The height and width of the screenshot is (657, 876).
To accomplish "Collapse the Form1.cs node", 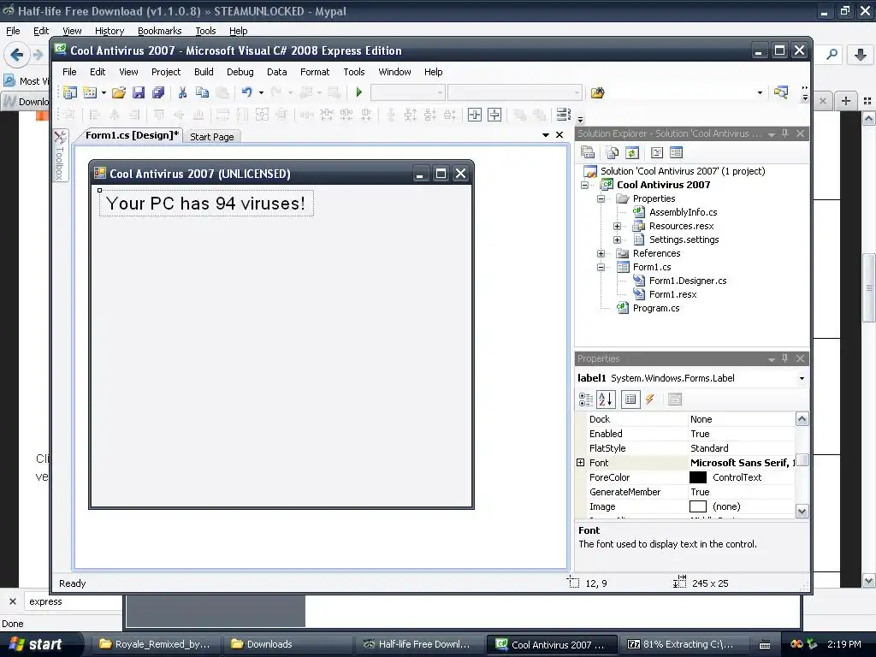I will tap(601, 267).
